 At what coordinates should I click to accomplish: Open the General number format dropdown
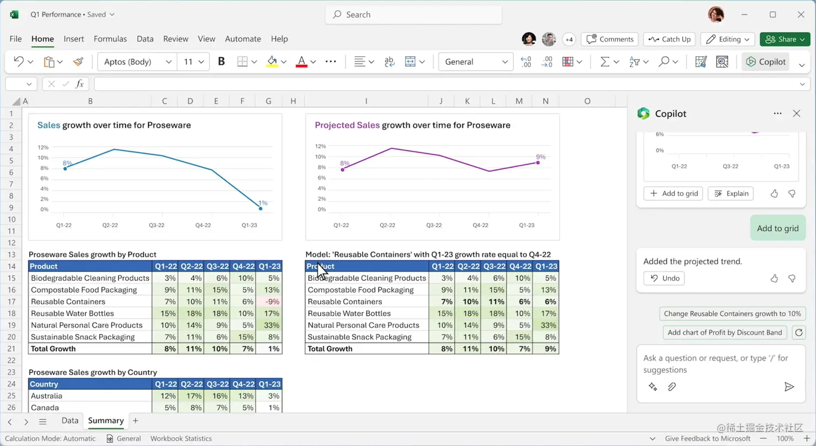click(x=475, y=62)
